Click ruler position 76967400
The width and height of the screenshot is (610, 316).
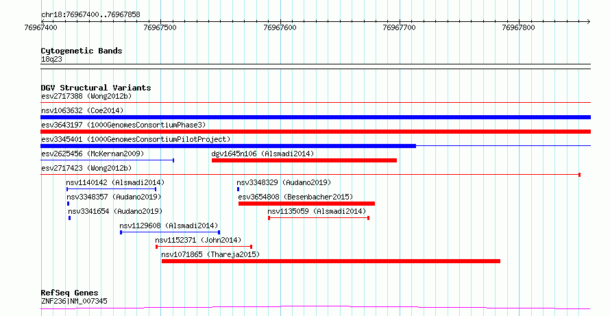tap(40, 27)
